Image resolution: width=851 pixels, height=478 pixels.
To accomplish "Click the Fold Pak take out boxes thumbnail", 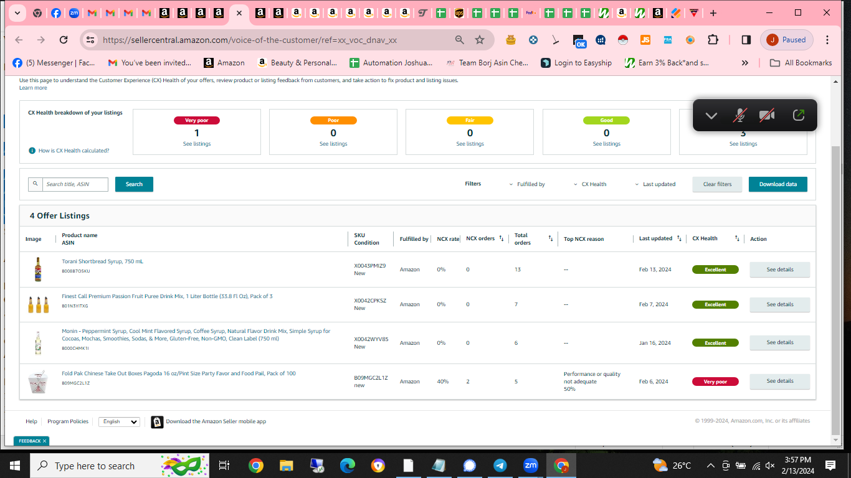I will (38, 381).
